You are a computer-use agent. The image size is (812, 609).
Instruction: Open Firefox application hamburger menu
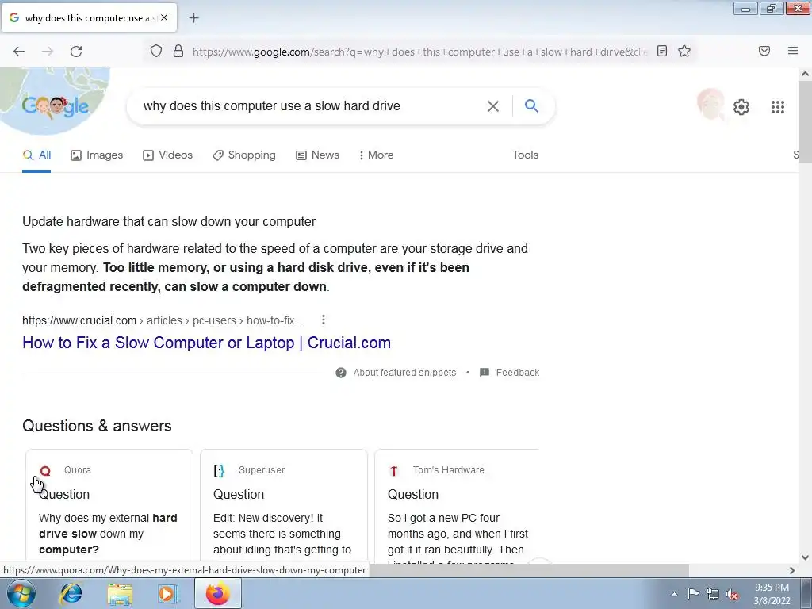tap(793, 51)
